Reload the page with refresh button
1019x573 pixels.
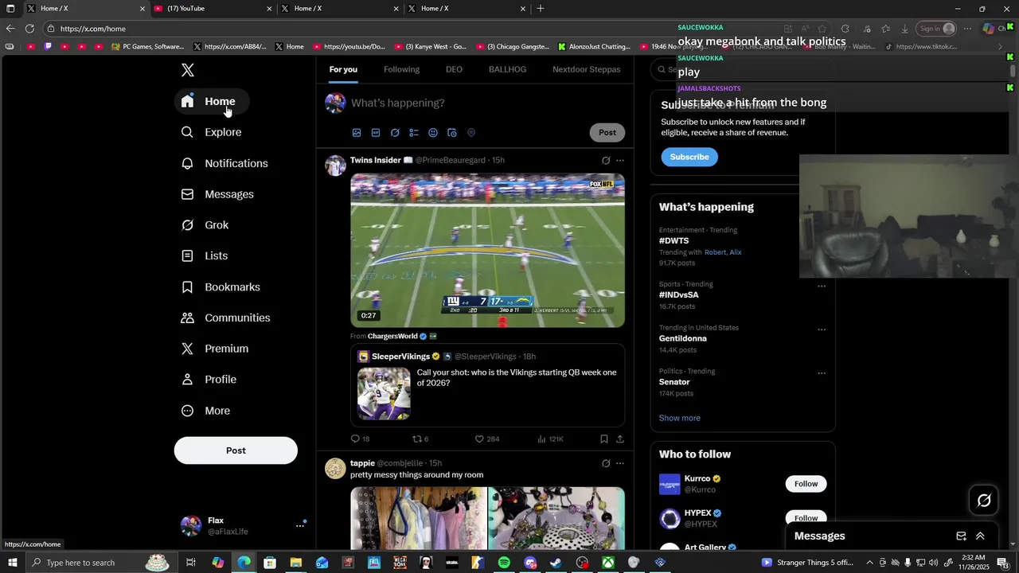pyautogui.click(x=29, y=29)
